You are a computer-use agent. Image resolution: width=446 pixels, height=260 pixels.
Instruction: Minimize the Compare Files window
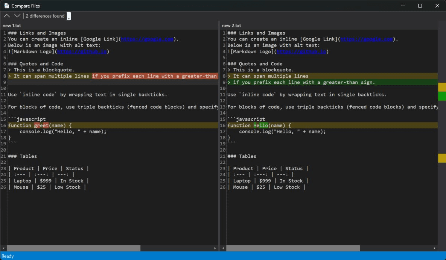(403, 6)
